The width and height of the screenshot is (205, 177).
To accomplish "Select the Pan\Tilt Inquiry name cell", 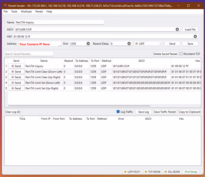I will (44, 66).
